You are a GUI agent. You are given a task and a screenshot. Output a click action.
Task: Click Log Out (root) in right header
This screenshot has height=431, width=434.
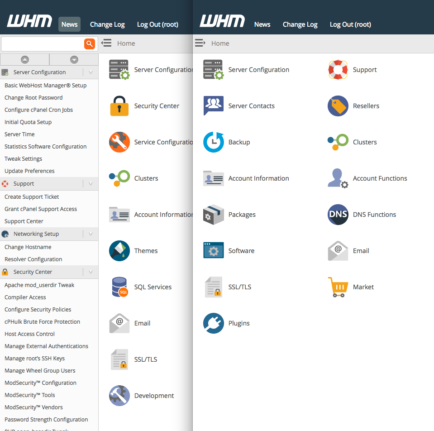pos(350,24)
